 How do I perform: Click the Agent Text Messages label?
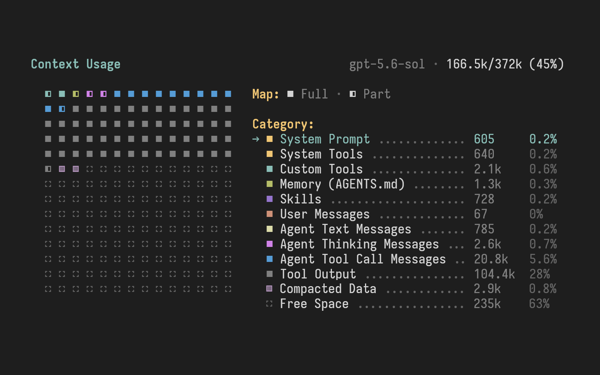(x=345, y=229)
